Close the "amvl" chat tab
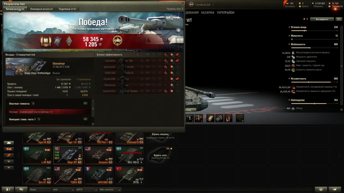This screenshot has height=193, width=344. [x=73, y=190]
